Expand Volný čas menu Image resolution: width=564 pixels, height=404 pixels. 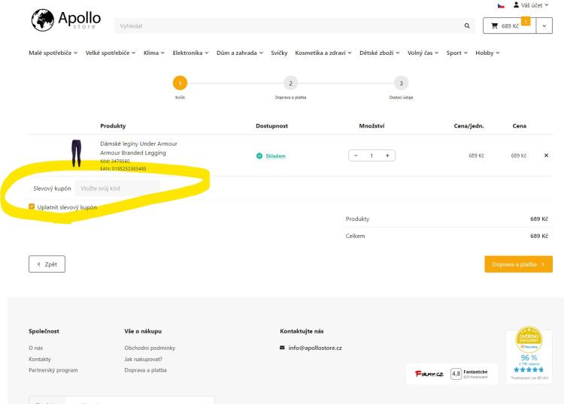coord(423,53)
